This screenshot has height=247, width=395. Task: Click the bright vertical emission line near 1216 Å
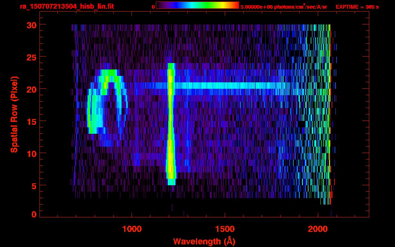[171, 124]
